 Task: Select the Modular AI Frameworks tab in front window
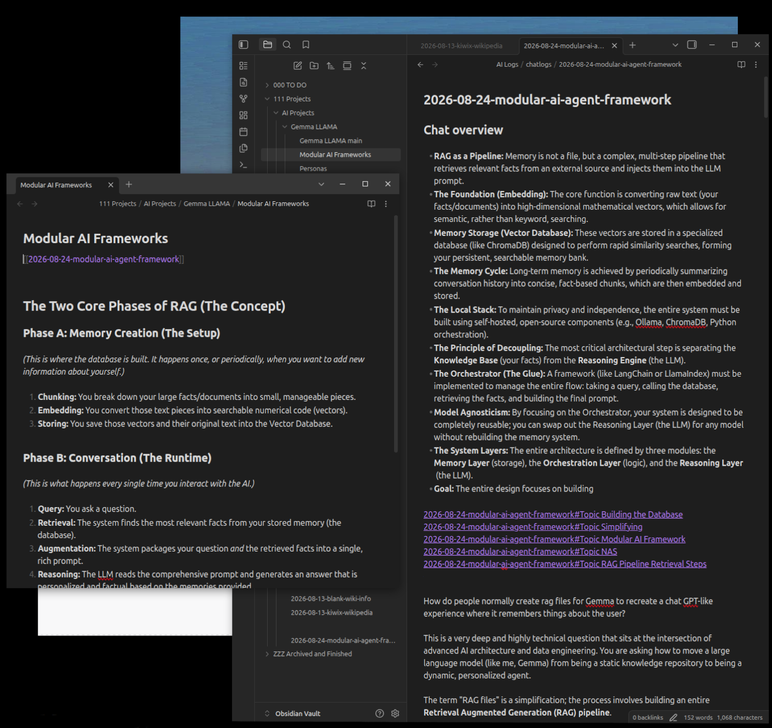(56, 185)
